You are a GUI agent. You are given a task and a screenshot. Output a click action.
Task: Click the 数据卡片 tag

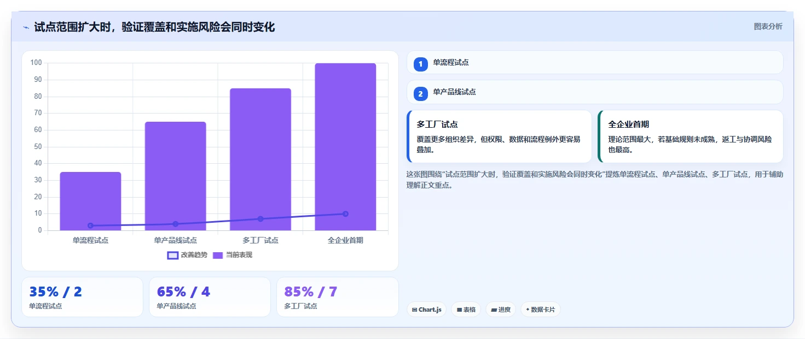540,310
